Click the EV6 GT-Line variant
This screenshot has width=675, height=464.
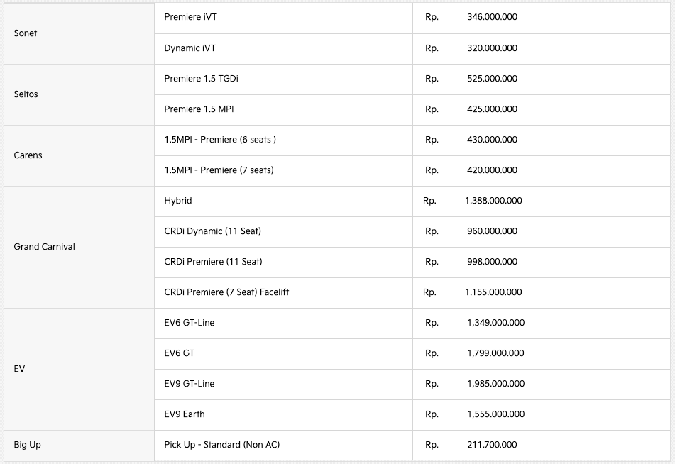189,323
